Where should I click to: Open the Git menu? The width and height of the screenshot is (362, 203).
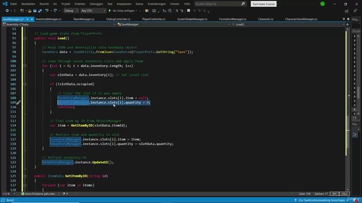click(55, 4)
